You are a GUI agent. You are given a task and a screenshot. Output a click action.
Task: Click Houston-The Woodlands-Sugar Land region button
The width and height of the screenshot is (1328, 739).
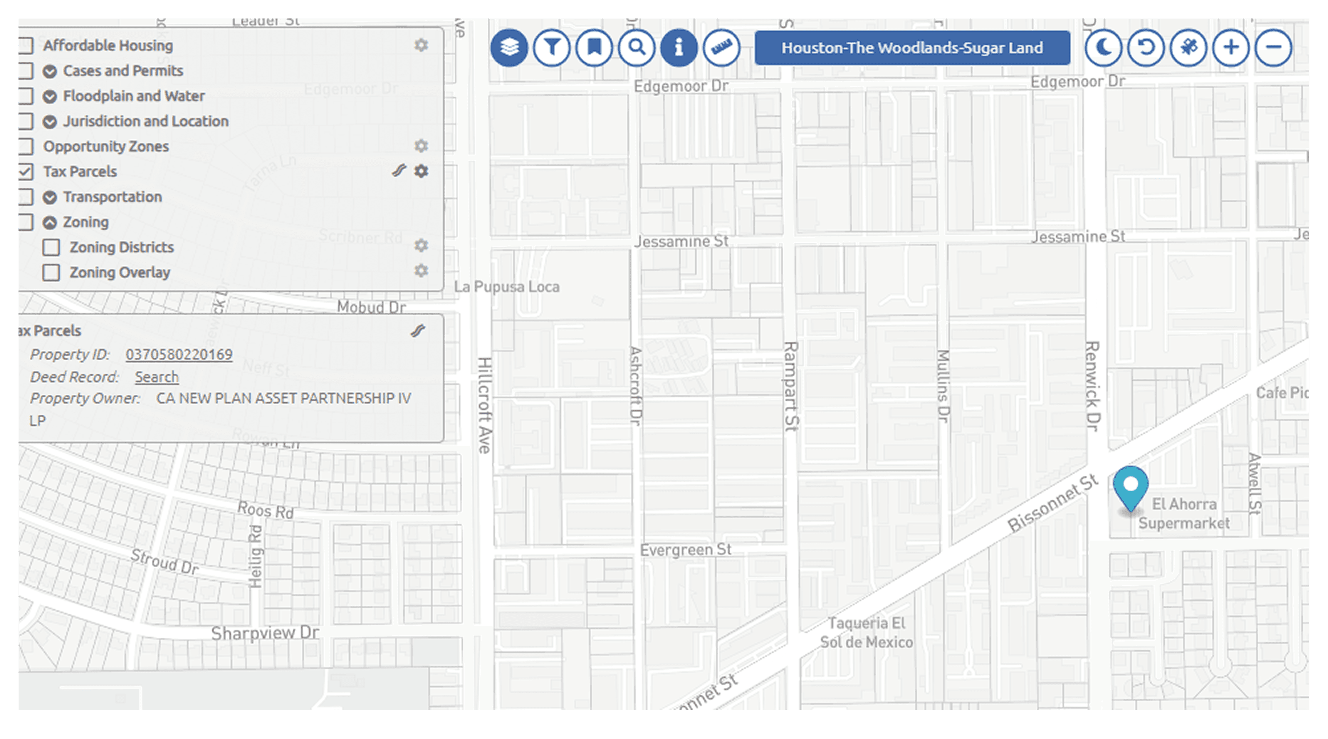[x=912, y=47]
